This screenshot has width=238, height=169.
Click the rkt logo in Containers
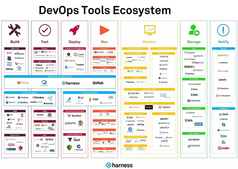[x=110, y=52]
